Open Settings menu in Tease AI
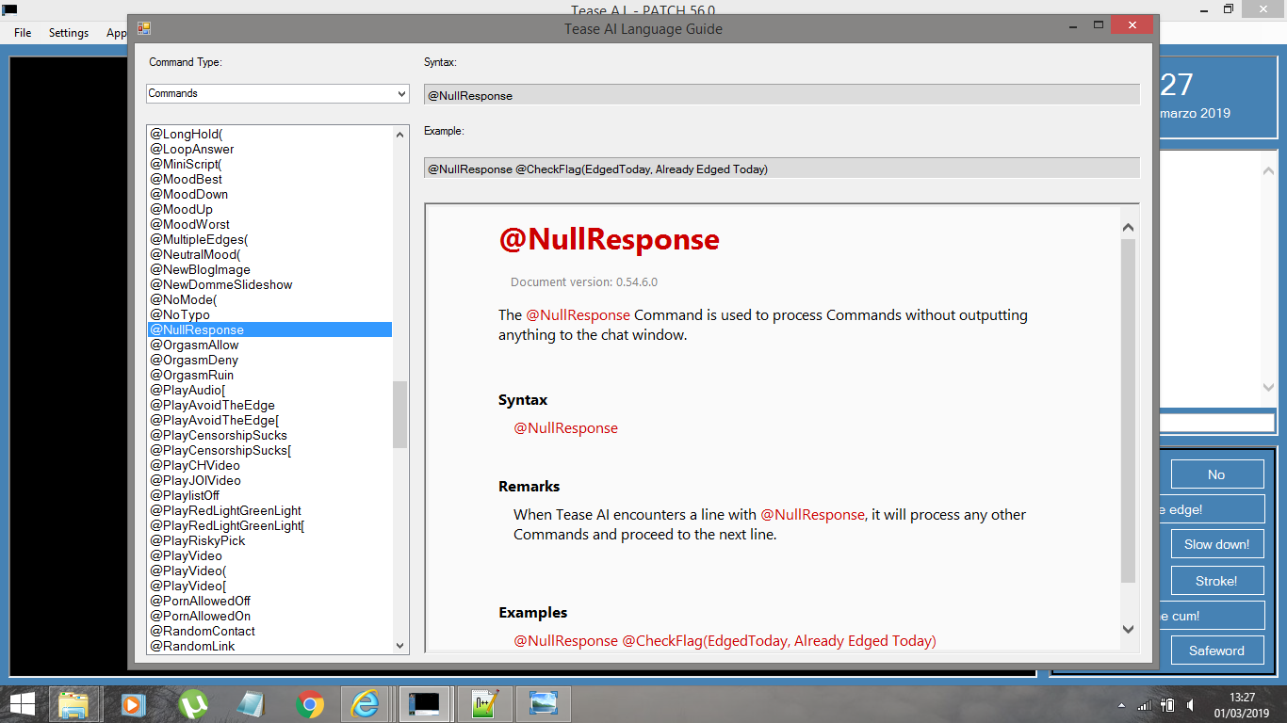 (x=69, y=32)
